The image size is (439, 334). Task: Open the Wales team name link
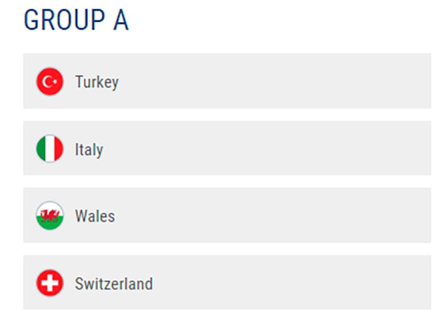[95, 216]
